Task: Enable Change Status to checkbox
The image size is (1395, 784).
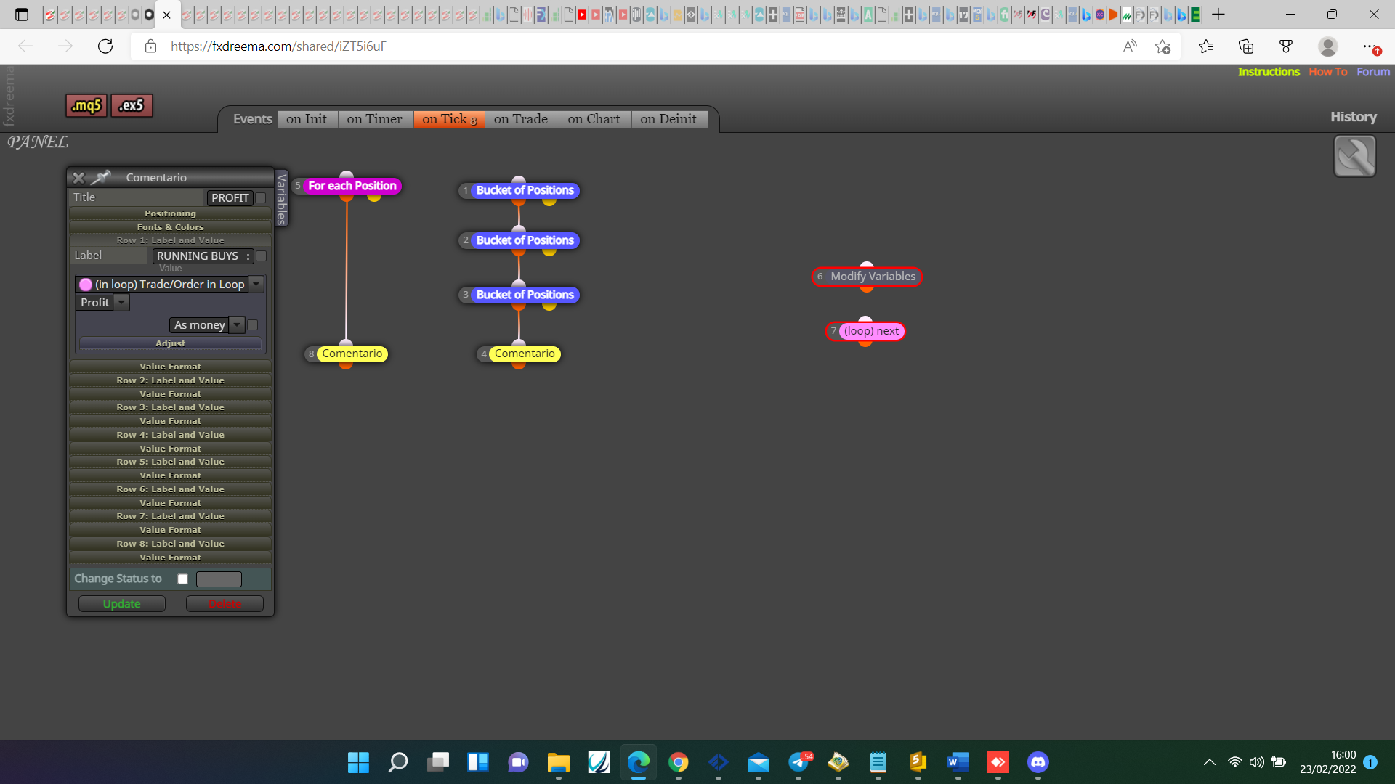Action: [x=183, y=579]
